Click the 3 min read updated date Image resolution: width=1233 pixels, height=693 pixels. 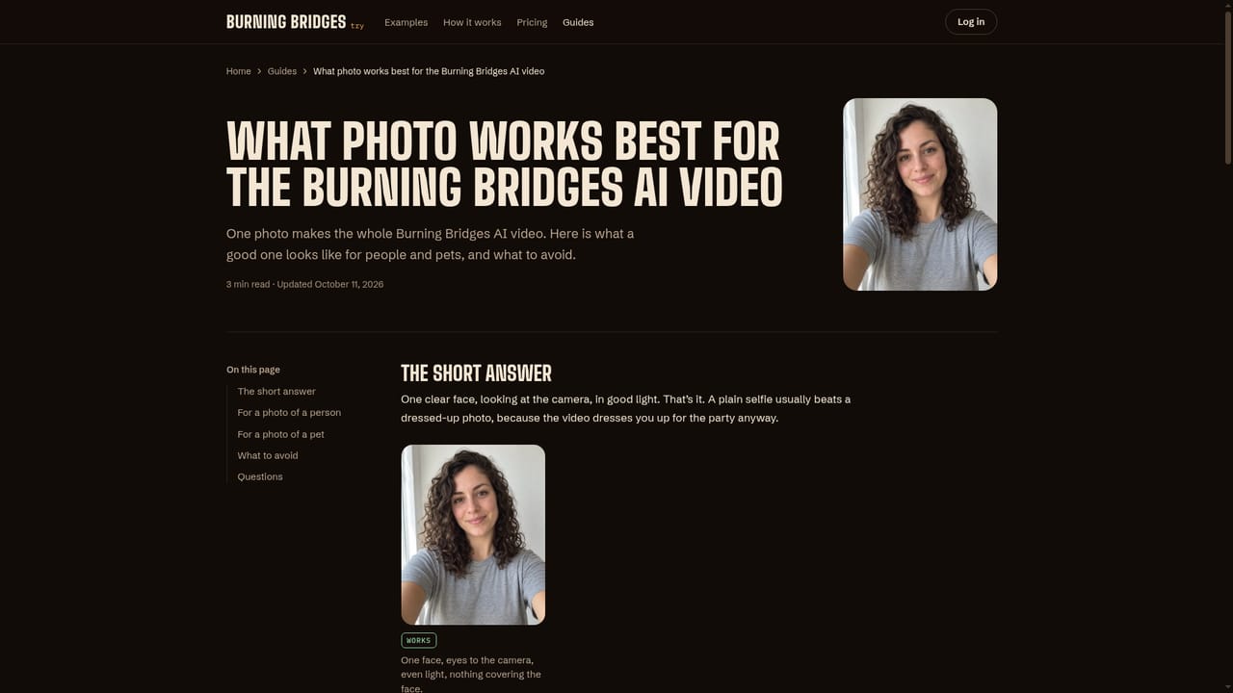coord(304,284)
